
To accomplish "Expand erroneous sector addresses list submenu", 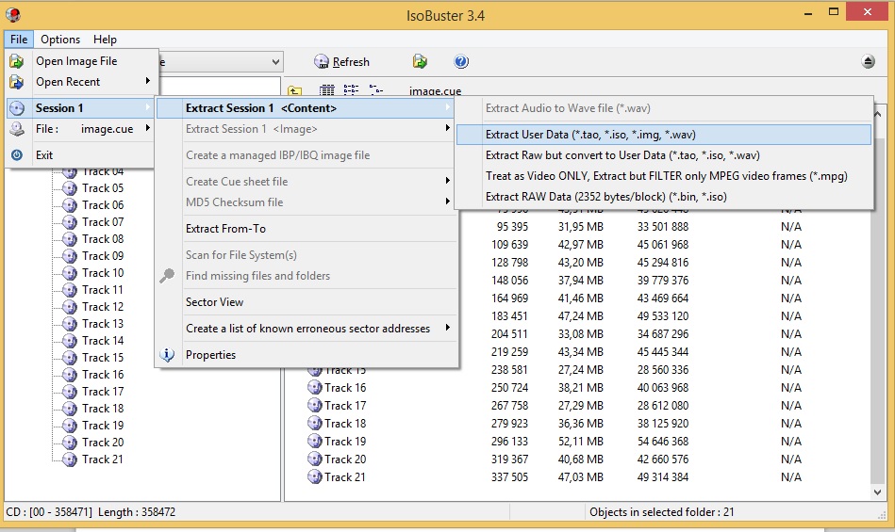I will tap(307, 329).
